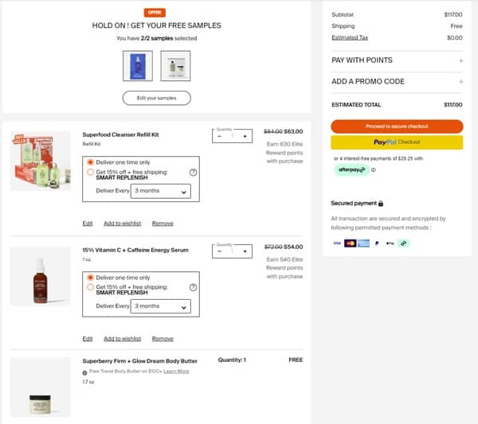Select Smart Replenish for Superfood Cleanser Kit

[90, 172]
